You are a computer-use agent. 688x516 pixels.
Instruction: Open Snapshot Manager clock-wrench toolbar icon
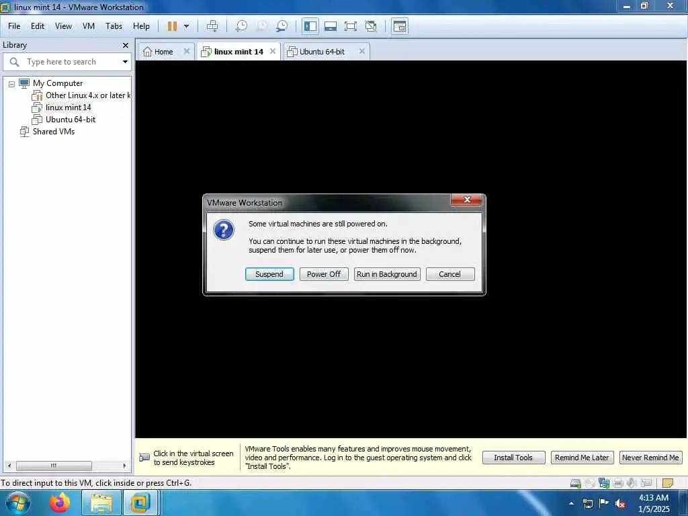pyautogui.click(x=282, y=26)
